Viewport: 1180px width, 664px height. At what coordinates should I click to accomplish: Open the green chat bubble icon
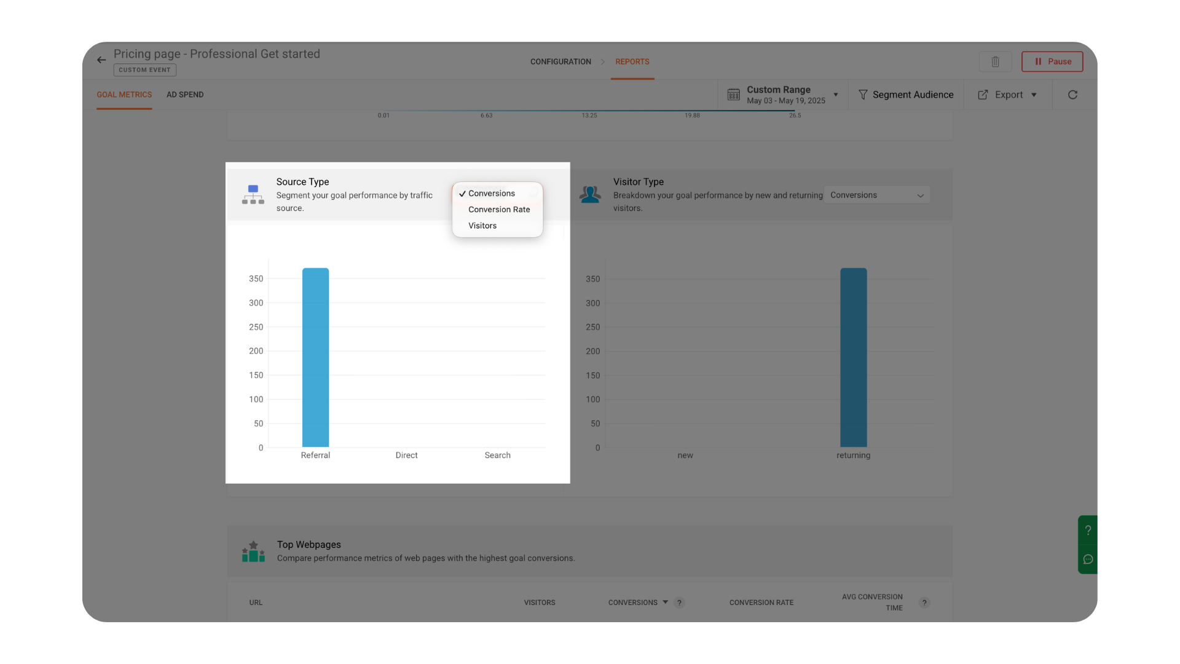click(x=1088, y=559)
